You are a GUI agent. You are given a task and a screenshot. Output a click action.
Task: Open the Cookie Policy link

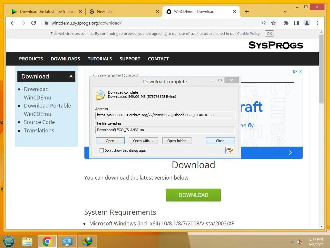(x=248, y=34)
